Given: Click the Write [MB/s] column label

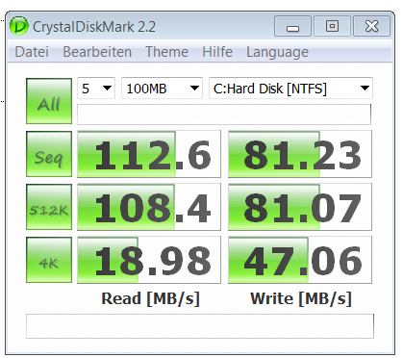Looking at the screenshot, I should tap(301, 299).
